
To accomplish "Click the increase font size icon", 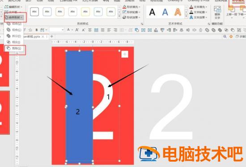I will coord(77,30).
